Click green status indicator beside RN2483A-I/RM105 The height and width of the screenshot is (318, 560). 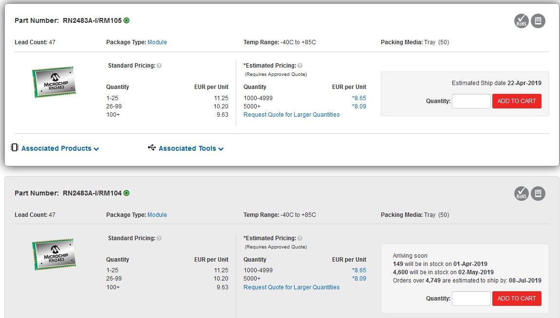[x=127, y=20]
